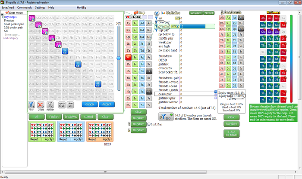This screenshot has width=302, height=179.
Task: Click the Filter funnel icon below the matrix
Action: tap(31, 105)
